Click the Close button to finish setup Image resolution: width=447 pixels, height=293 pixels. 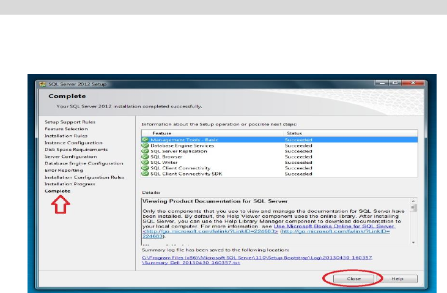point(353,279)
